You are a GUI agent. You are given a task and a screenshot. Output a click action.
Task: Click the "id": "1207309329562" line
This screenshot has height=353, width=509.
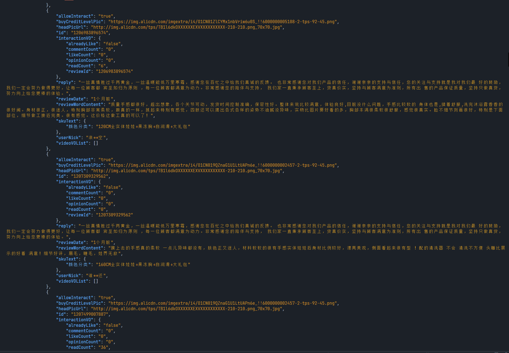[x=83, y=176]
